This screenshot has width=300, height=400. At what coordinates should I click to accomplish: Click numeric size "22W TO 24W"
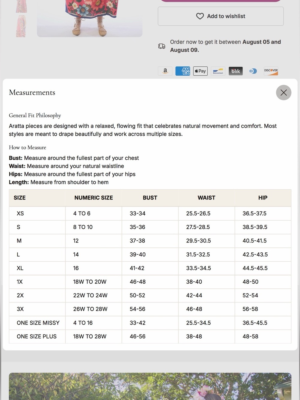pos(90,296)
